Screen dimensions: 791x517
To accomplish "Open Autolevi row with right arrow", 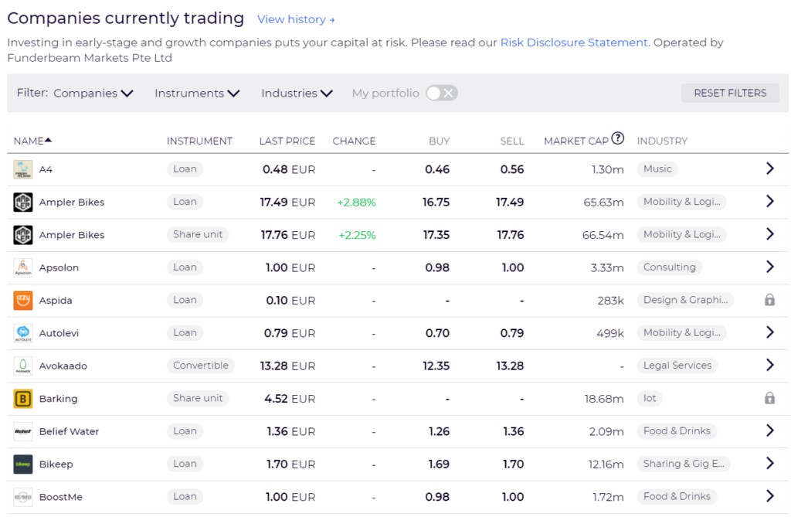I will coord(770,333).
